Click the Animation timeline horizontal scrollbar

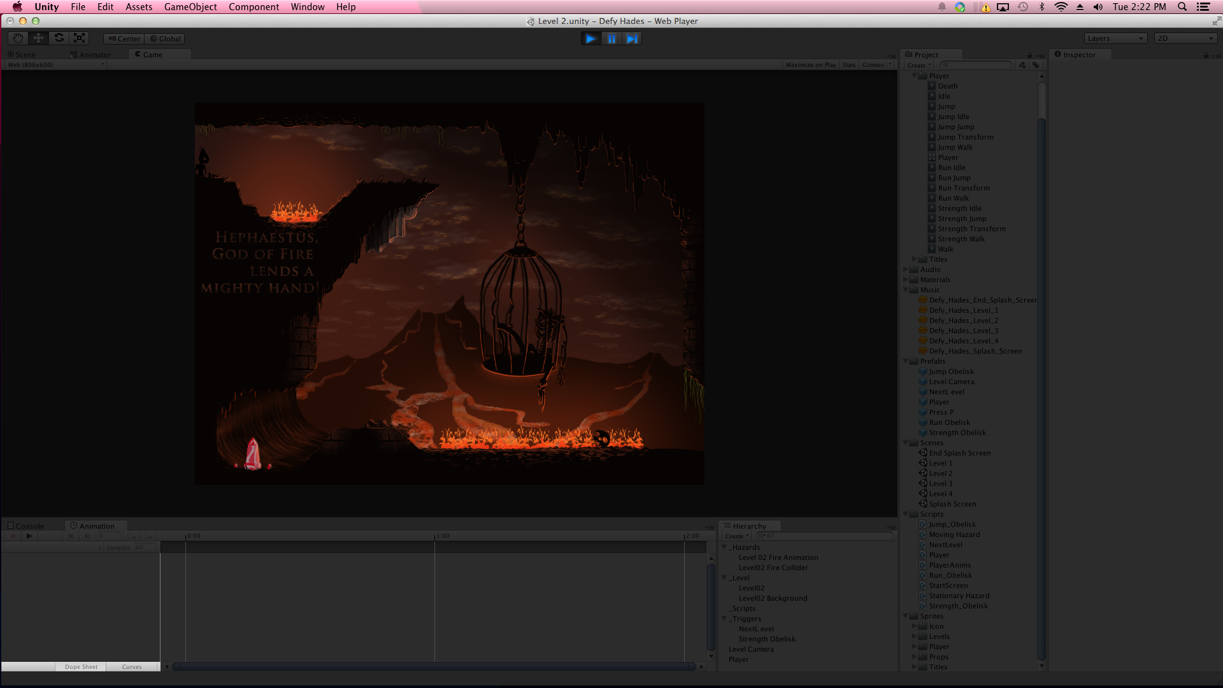(434, 667)
